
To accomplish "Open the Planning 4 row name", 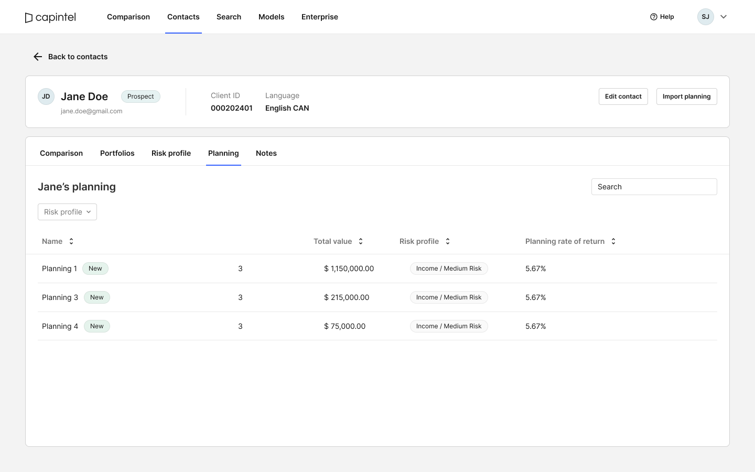I will 60,326.
